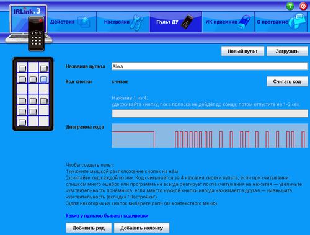Click the Добавить колонку button
Viewport: 310px width, 235px height.
tap(141, 228)
